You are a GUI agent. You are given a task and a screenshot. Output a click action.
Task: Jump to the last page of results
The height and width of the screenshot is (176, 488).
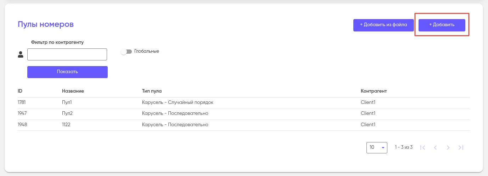461,147
